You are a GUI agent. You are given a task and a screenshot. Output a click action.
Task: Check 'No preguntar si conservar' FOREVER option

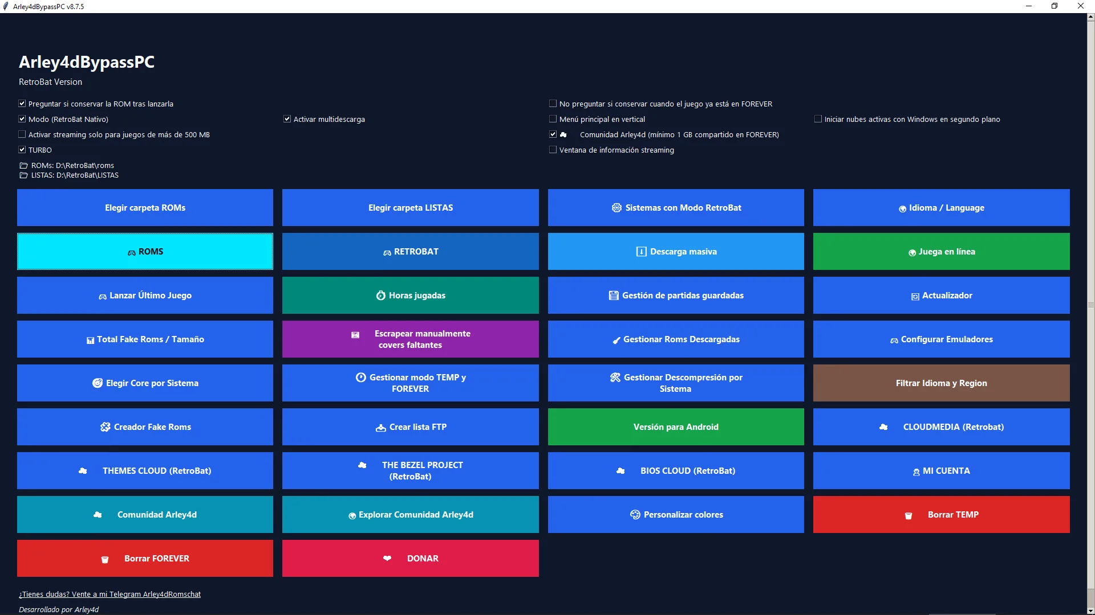553,104
